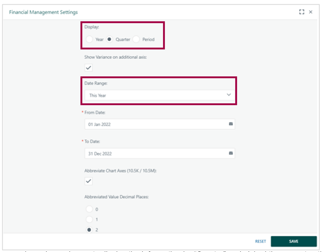
Task: Set decimal places to 0
Action: coord(89,209)
